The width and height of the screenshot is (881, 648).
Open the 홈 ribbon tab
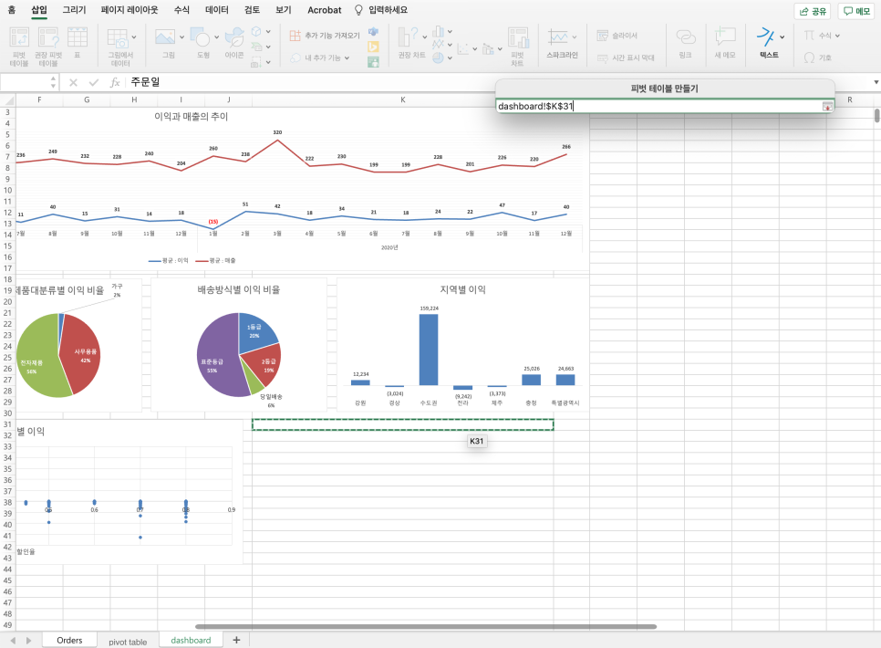(x=12, y=10)
